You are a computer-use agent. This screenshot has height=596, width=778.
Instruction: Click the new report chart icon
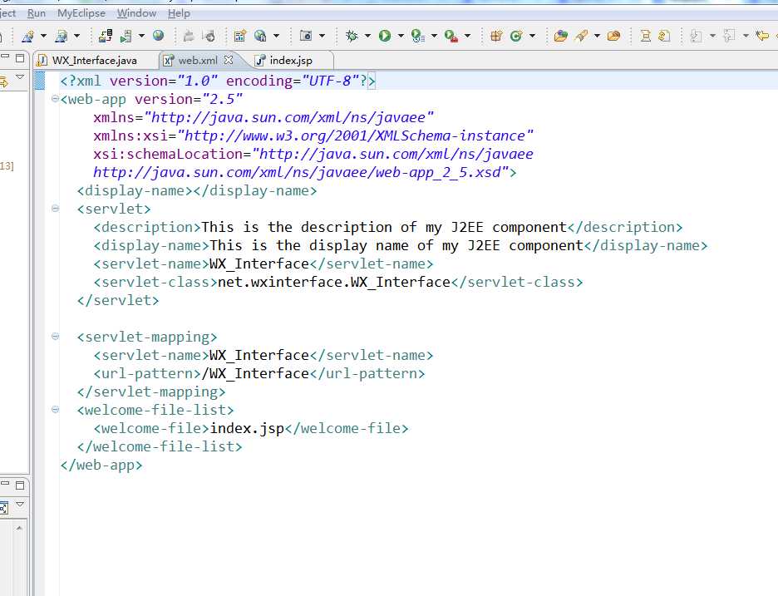[240, 36]
